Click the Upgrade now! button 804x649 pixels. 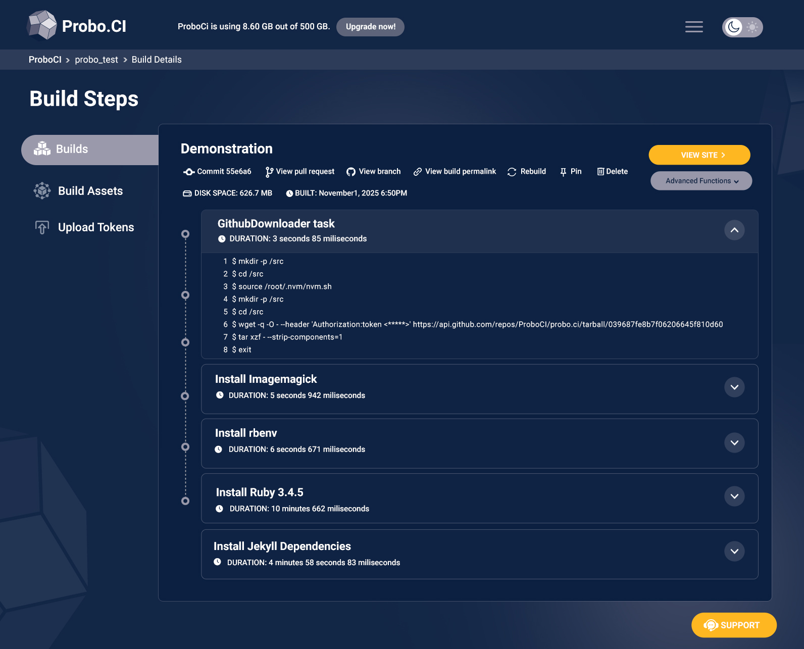pos(370,27)
